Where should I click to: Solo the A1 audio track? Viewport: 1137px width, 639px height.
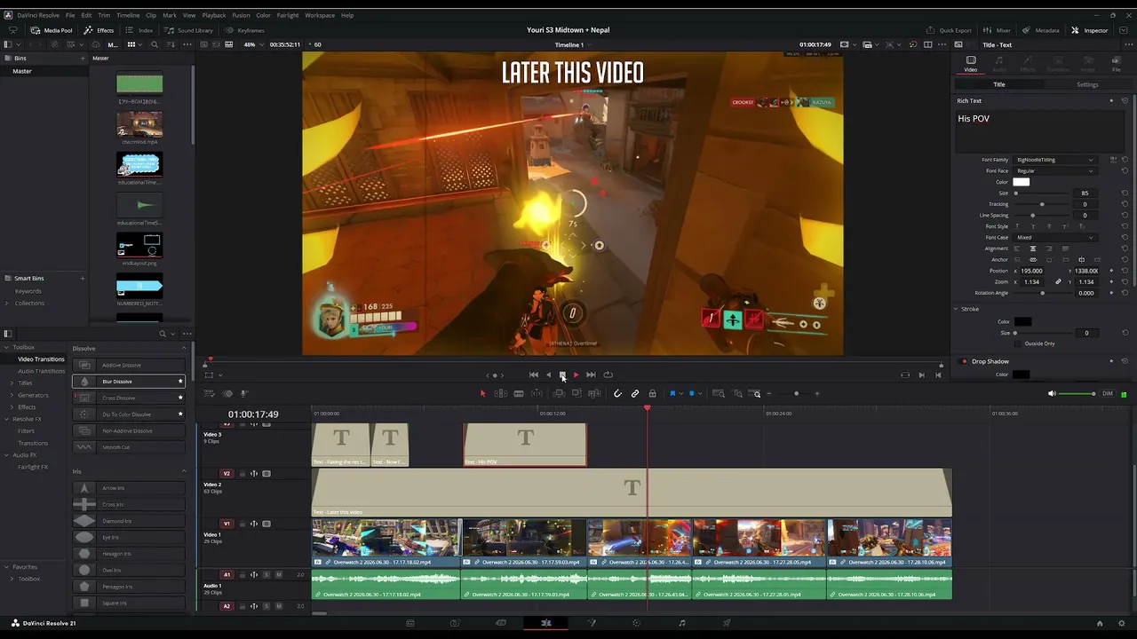tap(266, 574)
